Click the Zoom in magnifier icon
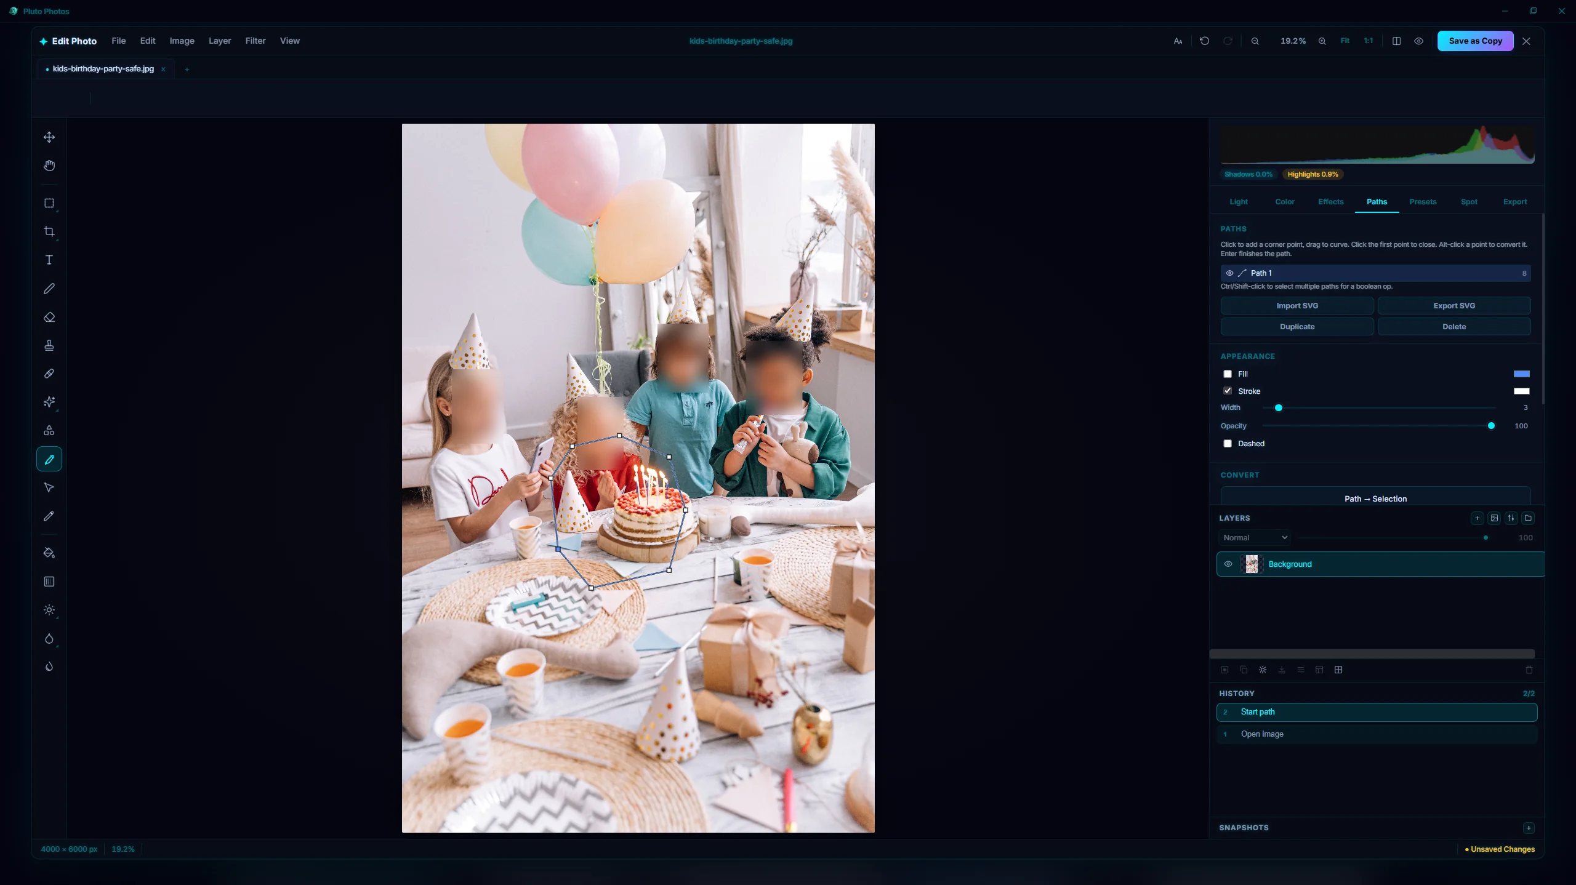1576x885 pixels. (x=1322, y=41)
